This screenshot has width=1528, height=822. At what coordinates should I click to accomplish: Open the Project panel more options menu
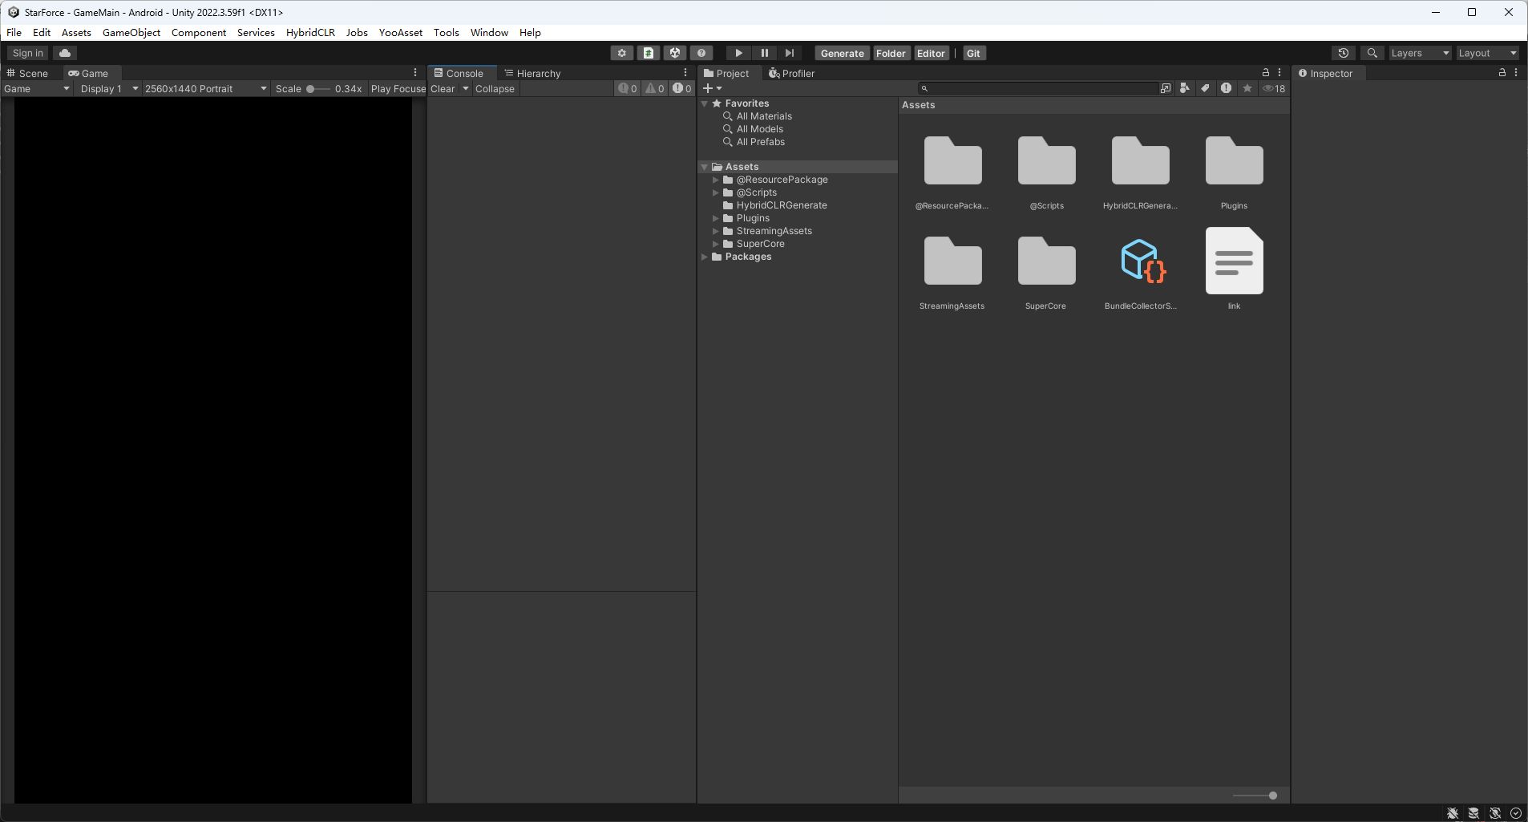(1279, 72)
